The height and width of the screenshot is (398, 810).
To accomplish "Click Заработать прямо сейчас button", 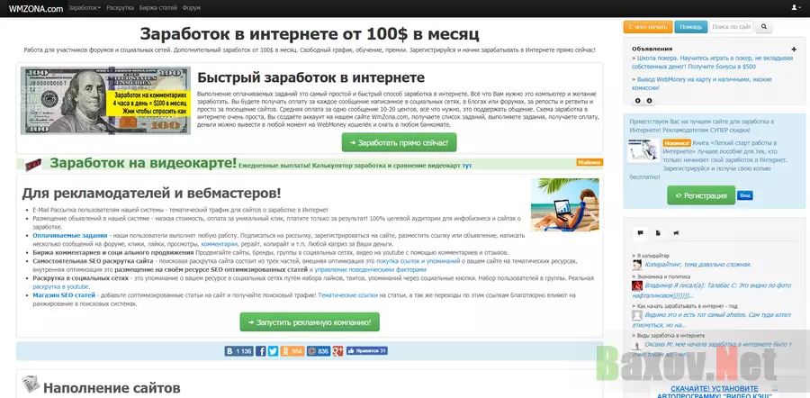I will pyautogui.click(x=399, y=142).
